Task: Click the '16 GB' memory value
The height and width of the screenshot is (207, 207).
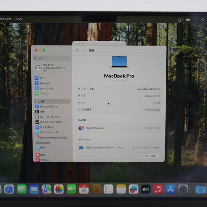Action: (157, 103)
